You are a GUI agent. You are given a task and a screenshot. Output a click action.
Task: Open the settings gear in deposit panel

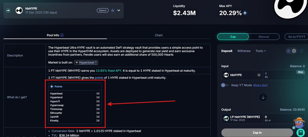pyautogui.click(x=294, y=51)
